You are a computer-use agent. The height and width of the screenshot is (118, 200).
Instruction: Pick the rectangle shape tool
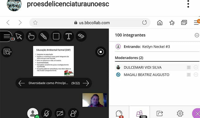[56, 36]
